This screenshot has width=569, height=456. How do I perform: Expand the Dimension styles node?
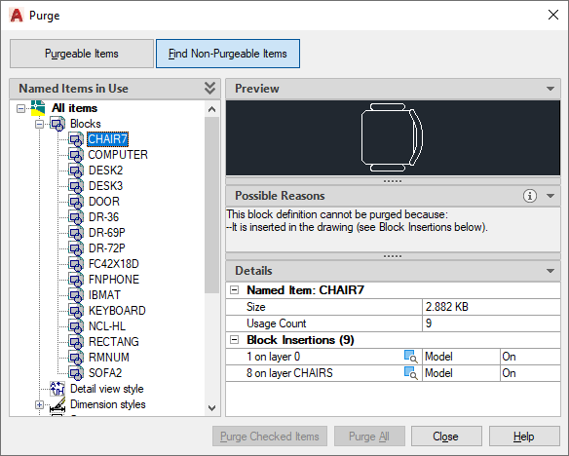[x=39, y=404]
